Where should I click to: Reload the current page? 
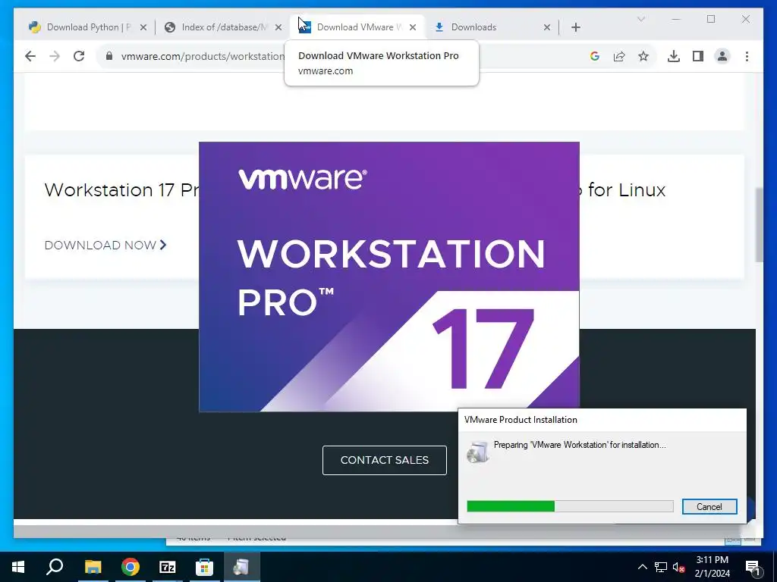point(79,56)
